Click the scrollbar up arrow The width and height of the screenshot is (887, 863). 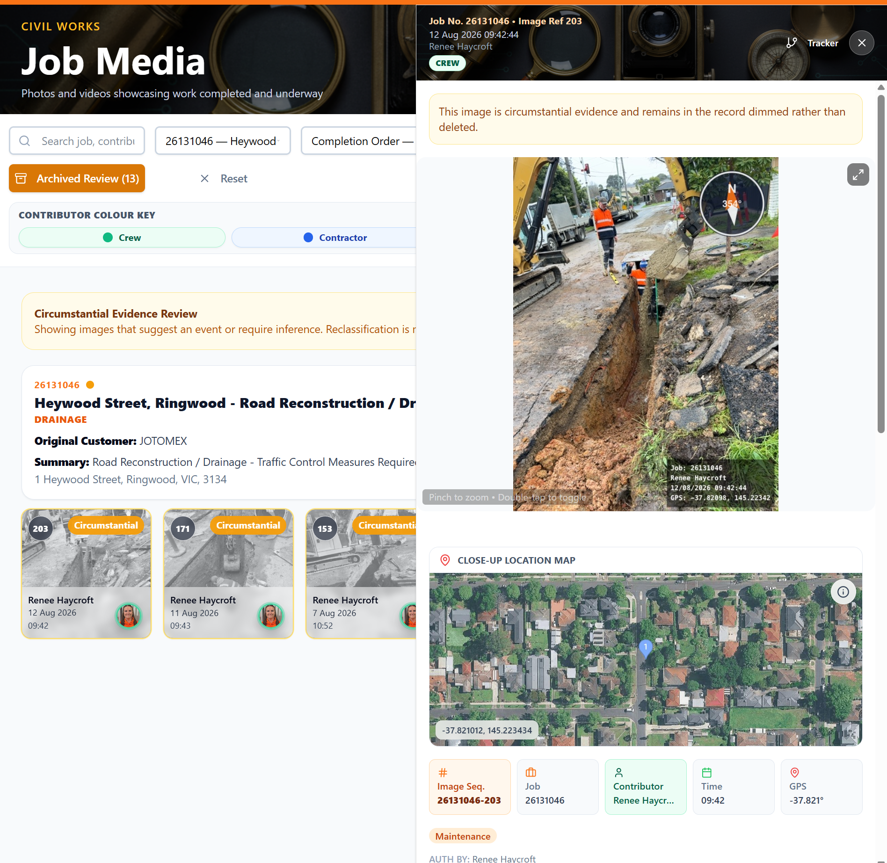[x=881, y=87]
